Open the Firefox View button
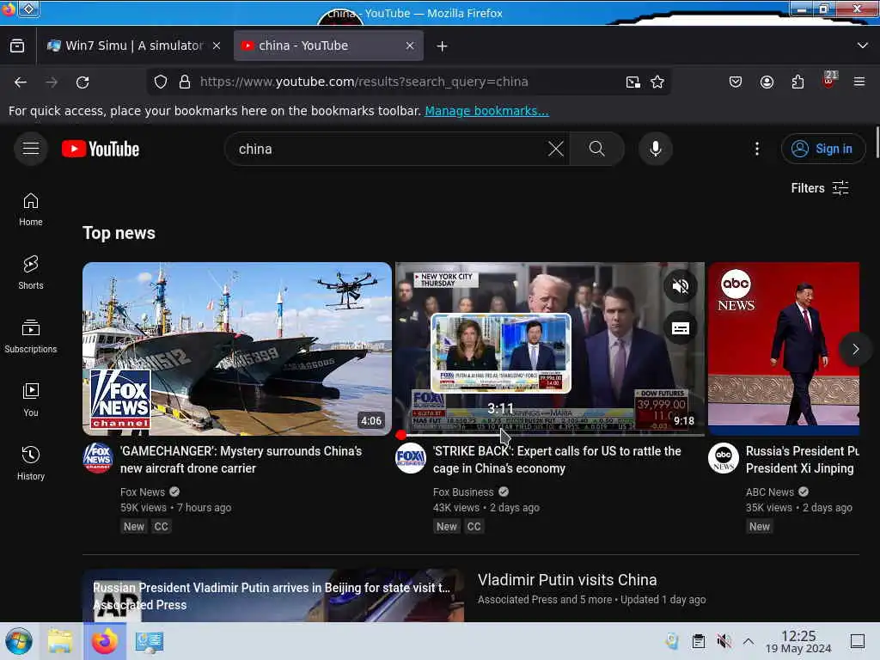The height and width of the screenshot is (660, 880). tap(17, 46)
